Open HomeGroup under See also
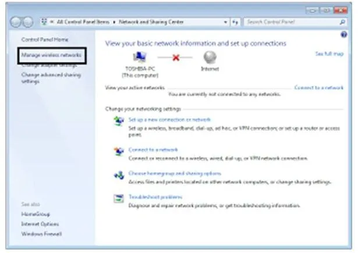358x253 pixels. point(36,214)
